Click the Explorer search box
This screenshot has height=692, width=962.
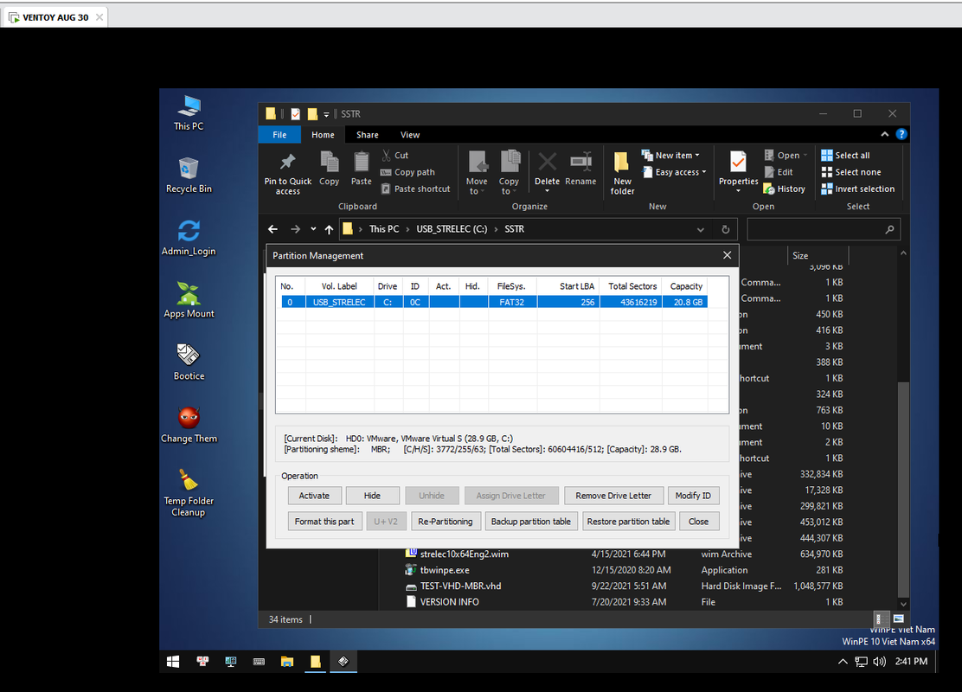pos(824,229)
